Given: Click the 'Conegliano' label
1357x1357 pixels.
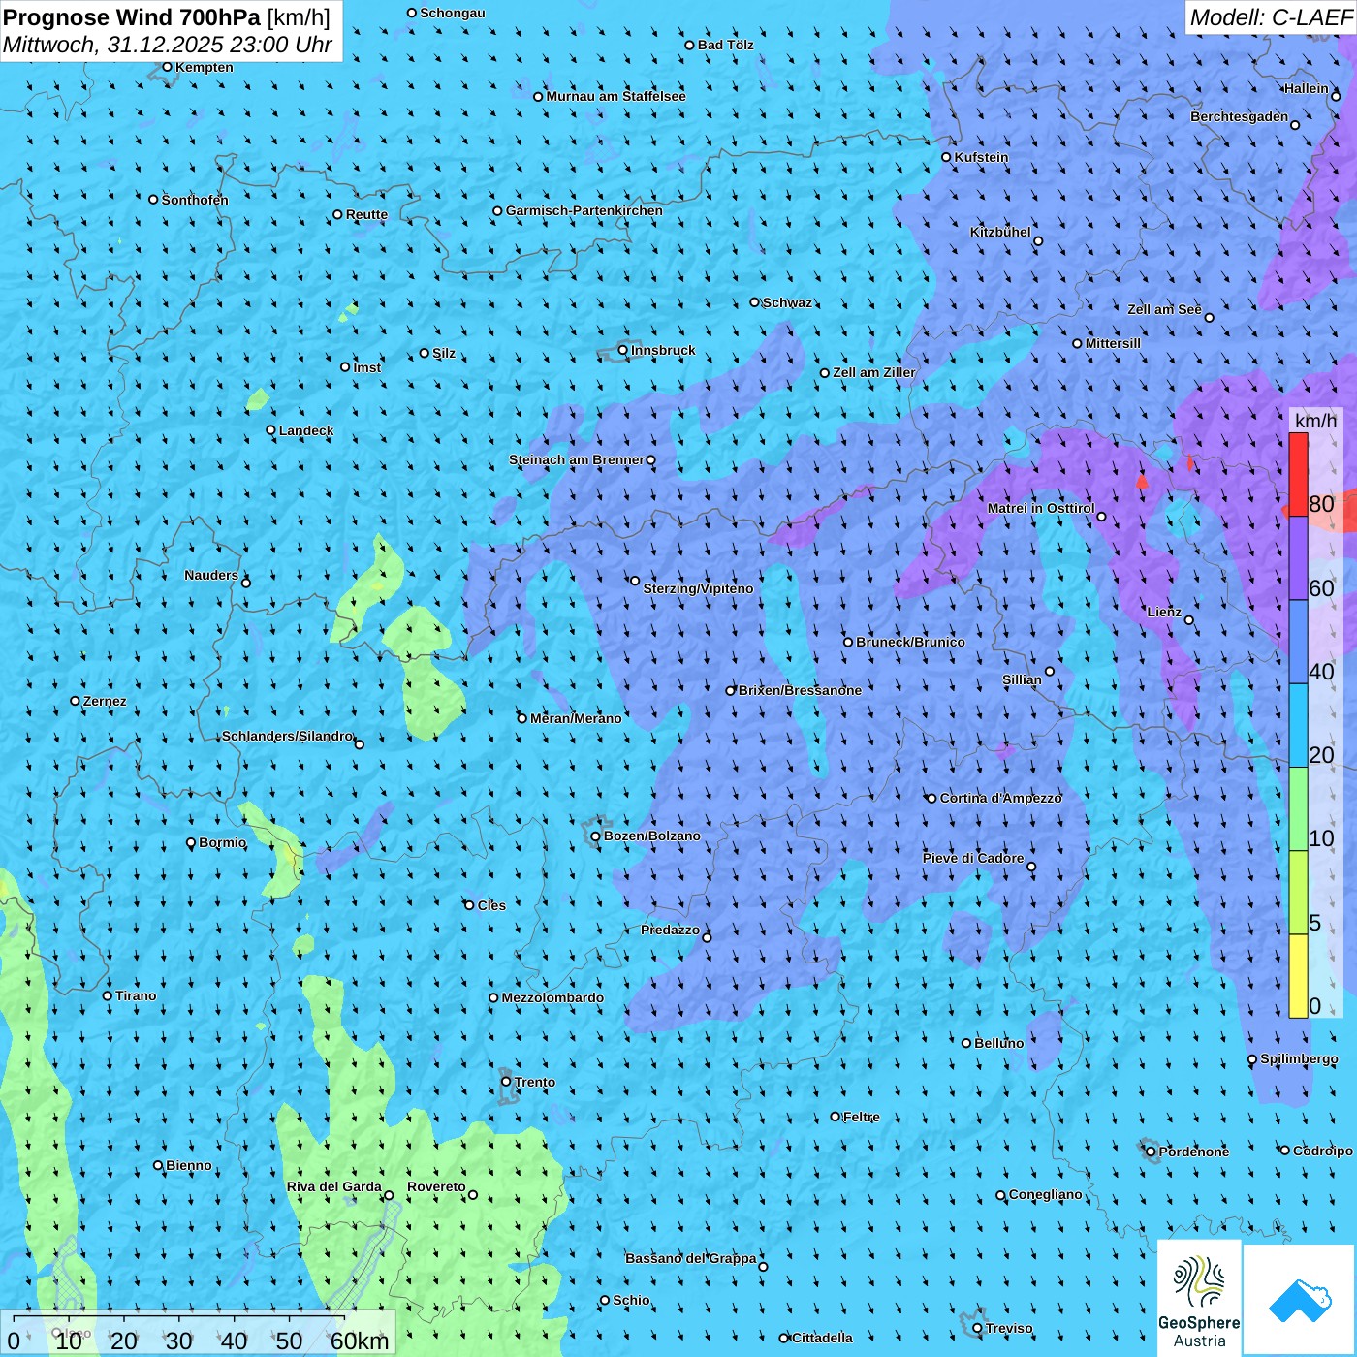Looking at the screenshot, I should point(1046,1194).
